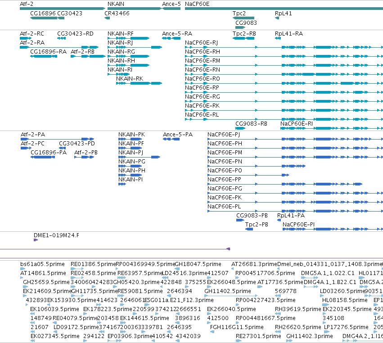Image resolution: width=383 pixels, height=343 pixels.
Task: Click protein Atf-2-PB label
Action: coord(86,153)
